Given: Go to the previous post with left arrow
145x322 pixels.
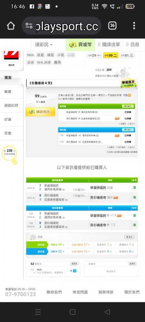Looking at the screenshot, I should tap(28, 271).
